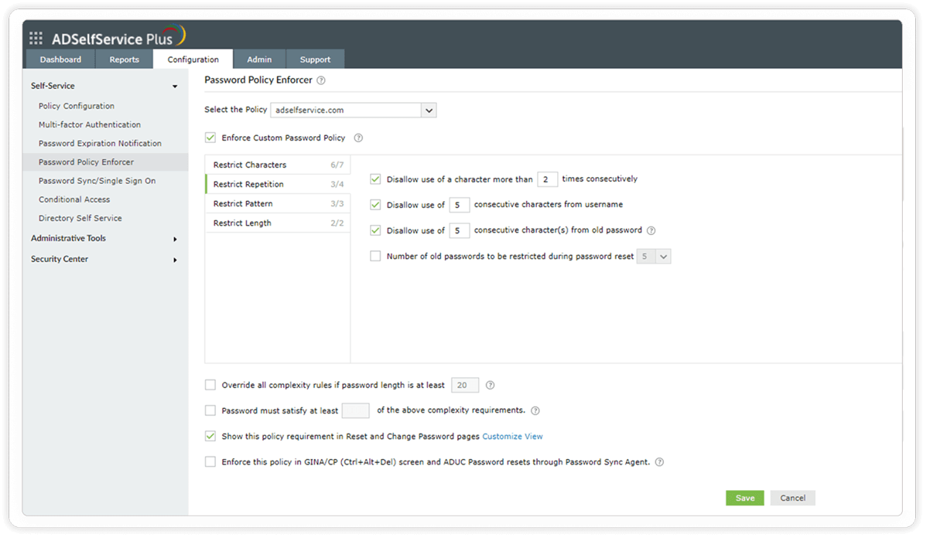The width and height of the screenshot is (930, 541).
Task: Open Password Expiration Notification in sidebar
Action: tap(101, 144)
